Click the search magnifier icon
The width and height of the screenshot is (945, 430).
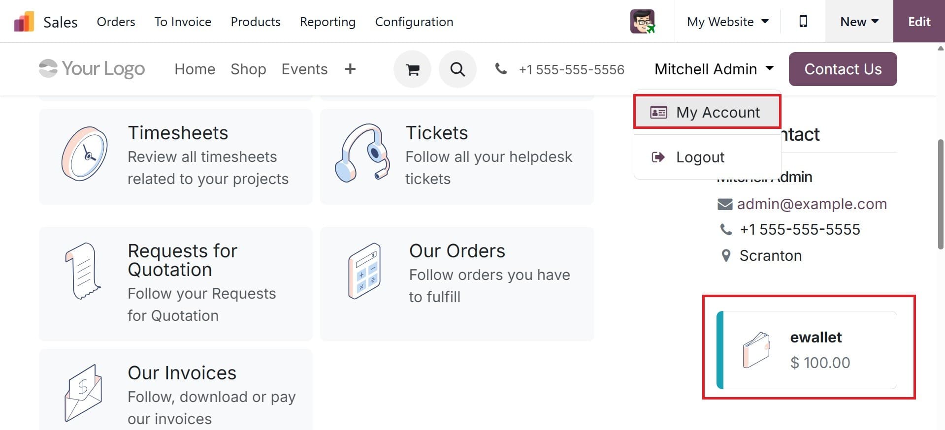457,69
